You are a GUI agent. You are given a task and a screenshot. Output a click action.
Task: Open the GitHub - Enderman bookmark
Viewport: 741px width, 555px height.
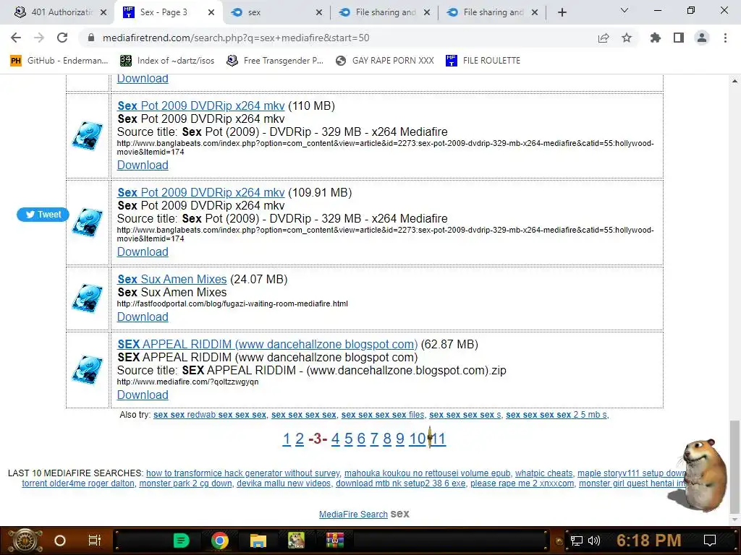tap(59, 61)
